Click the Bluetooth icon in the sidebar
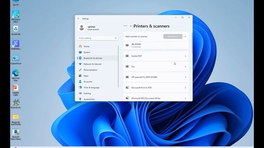This screenshot has width=264, height=148. (80, 58)
